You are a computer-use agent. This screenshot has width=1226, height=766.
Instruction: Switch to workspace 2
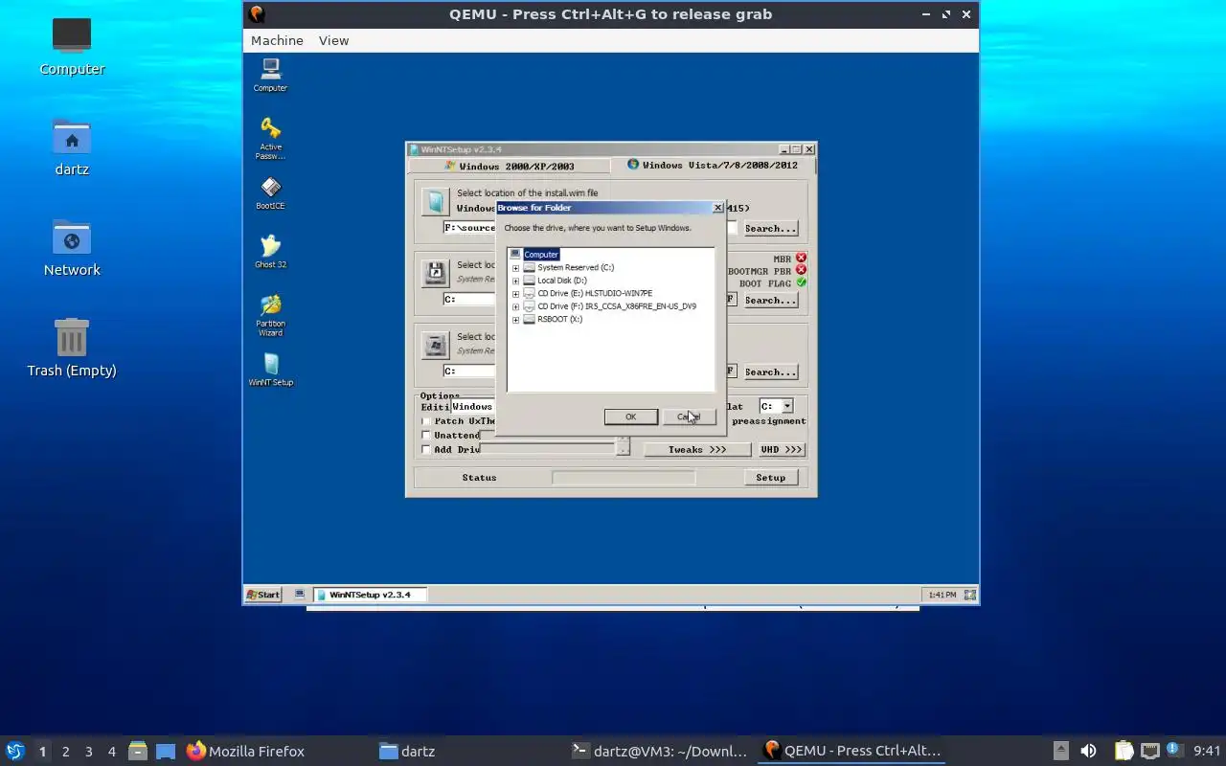coord(65,752)
